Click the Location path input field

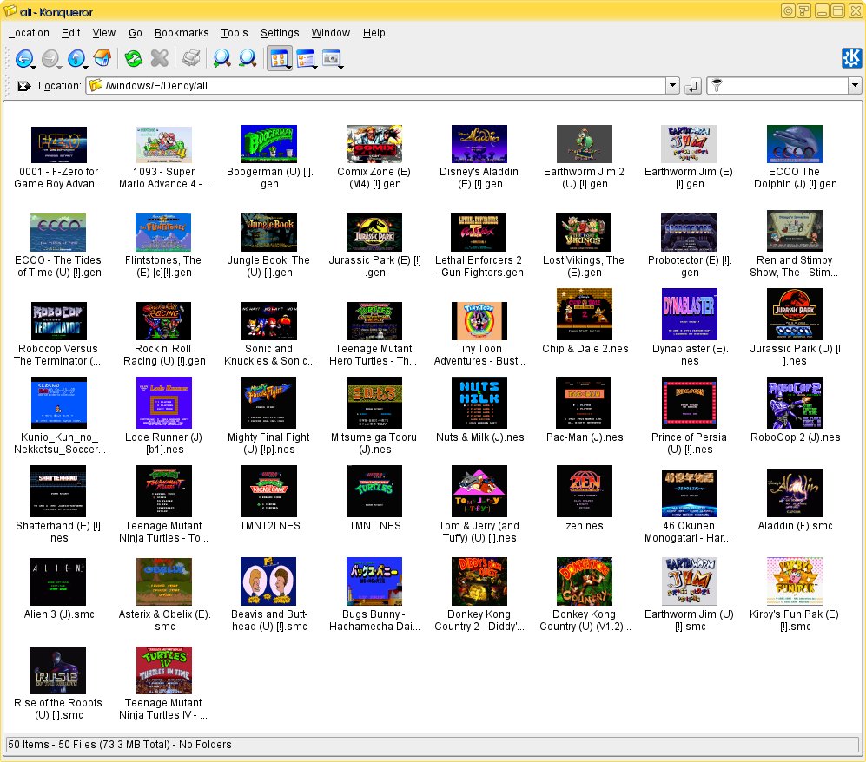pos(384,86)
